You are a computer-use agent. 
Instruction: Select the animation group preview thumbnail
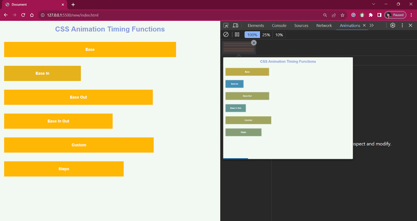pyautogui.click(x=239, y=48)
